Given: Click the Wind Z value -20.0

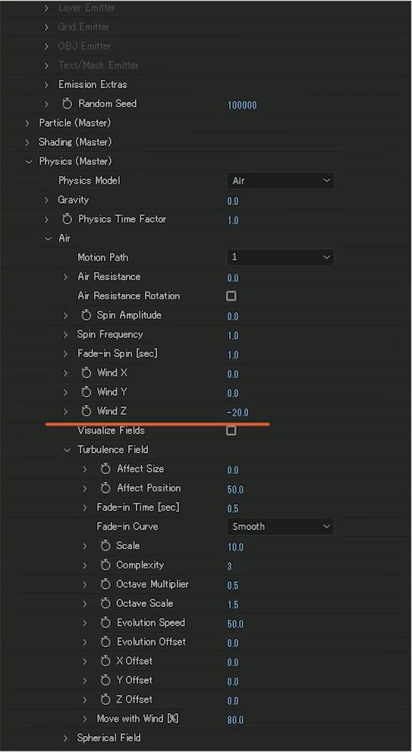Looking at the screenshot, I should [237, 412].
